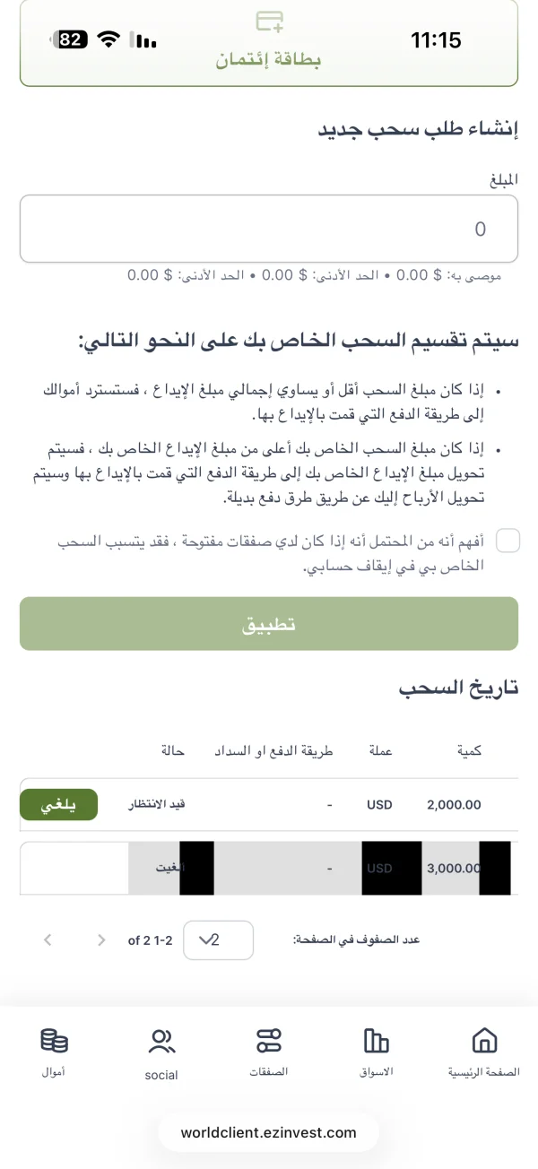This screenshot has height=1169, width=538.
Task: Open the Trades icon in bottom bar
Action: tap(269, 1040)
